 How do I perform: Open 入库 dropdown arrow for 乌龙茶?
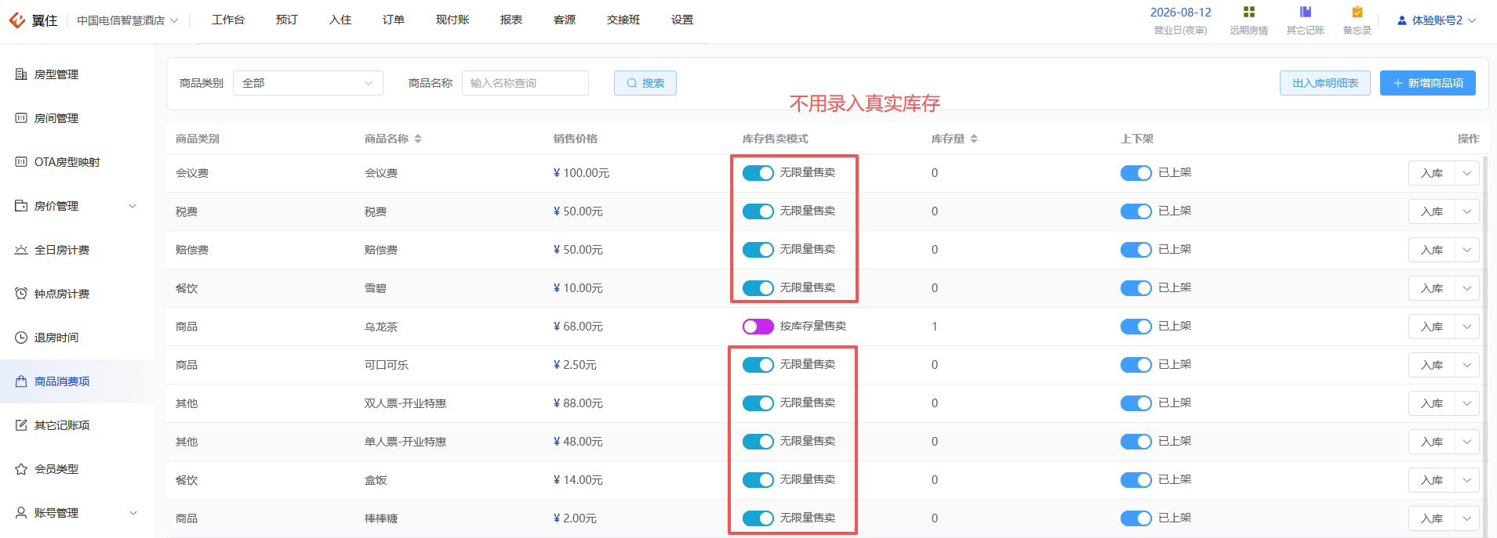point(1467,327)
